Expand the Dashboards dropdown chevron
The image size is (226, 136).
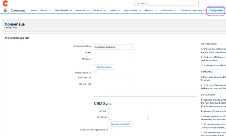point(175,11)
